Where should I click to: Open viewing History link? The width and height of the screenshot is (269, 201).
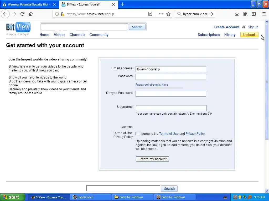pyautogui.click(x=230, y=35)
